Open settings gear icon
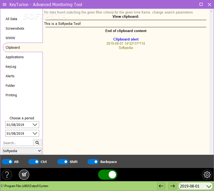Screen dimensions: 214x191 point(207,175)
